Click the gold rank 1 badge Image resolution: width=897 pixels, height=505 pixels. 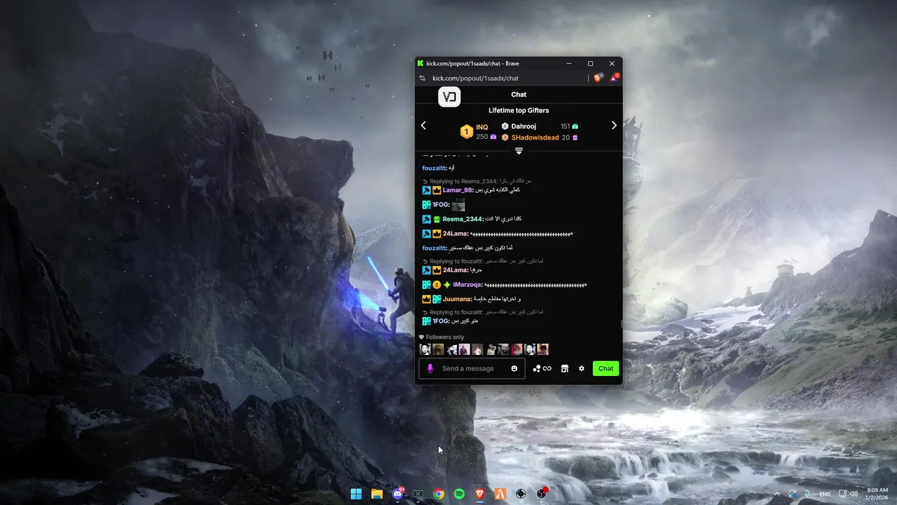(466, 131)
